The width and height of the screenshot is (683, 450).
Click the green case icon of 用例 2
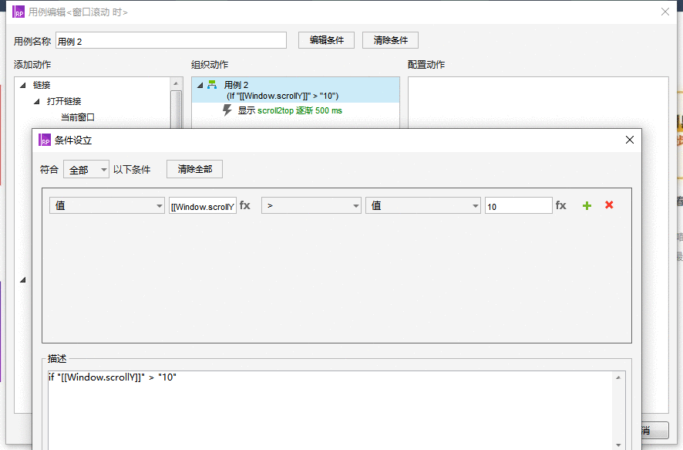(212, 85)
